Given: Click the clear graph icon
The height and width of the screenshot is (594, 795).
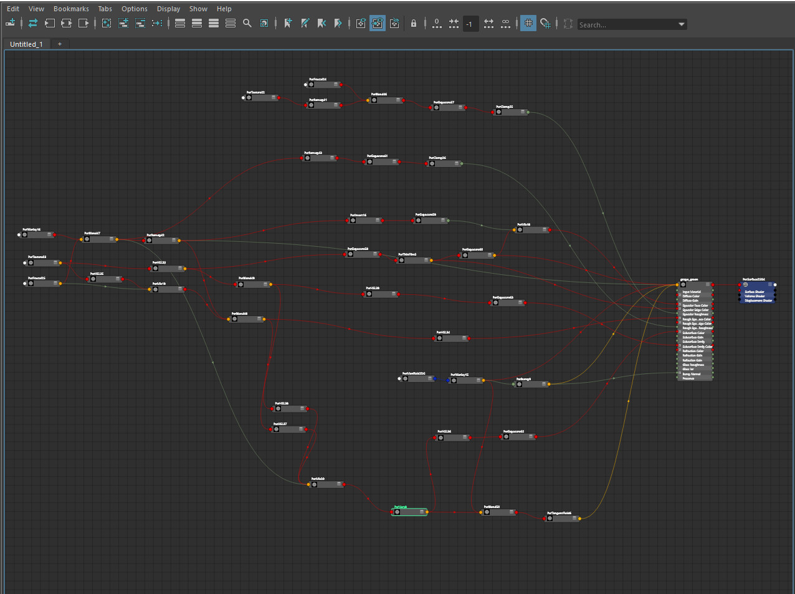Looking at the screenshot, I should (x=107, y=23).
